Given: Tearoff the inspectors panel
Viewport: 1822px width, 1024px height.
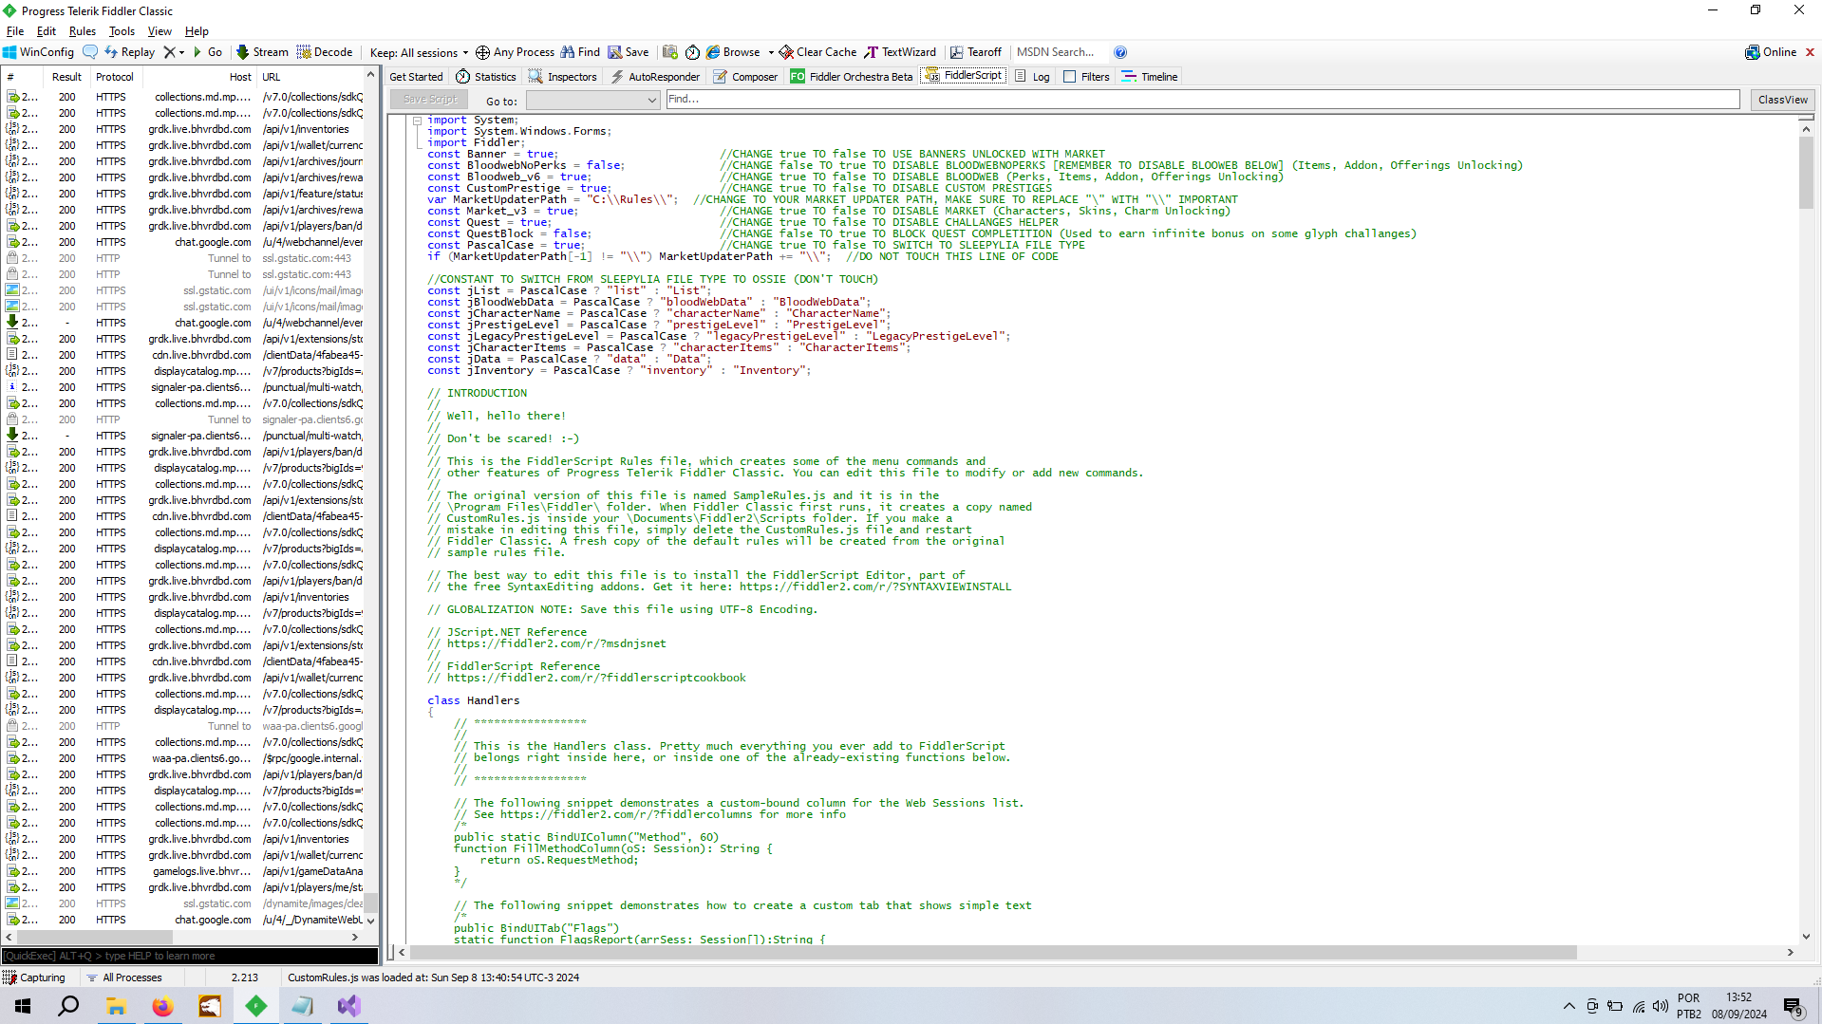Looking at the screenshot, I should click(x=976, y=52).
